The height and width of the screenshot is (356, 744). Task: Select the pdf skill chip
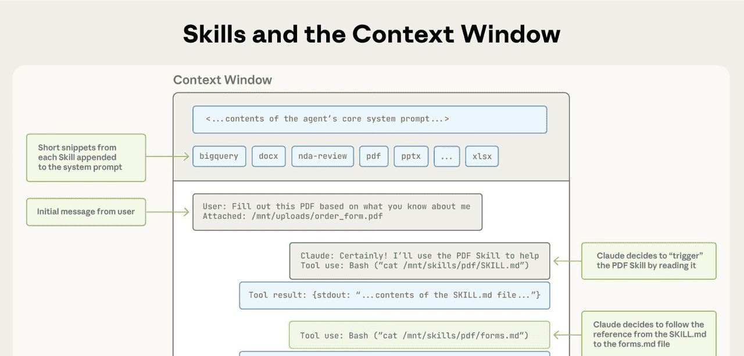click(373, 156)
